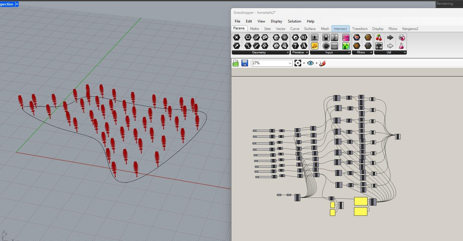The height and width of the screenshot is (241, 463).
Task: Open the Perspective viewport dropdown arrow
Action: [x=17, y=4]
